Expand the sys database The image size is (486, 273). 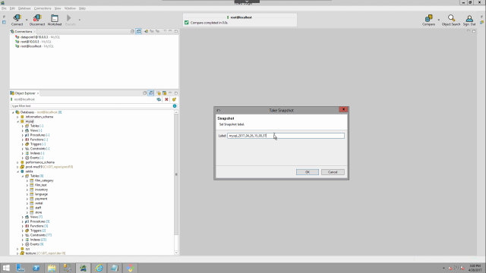tap(17, 249)
